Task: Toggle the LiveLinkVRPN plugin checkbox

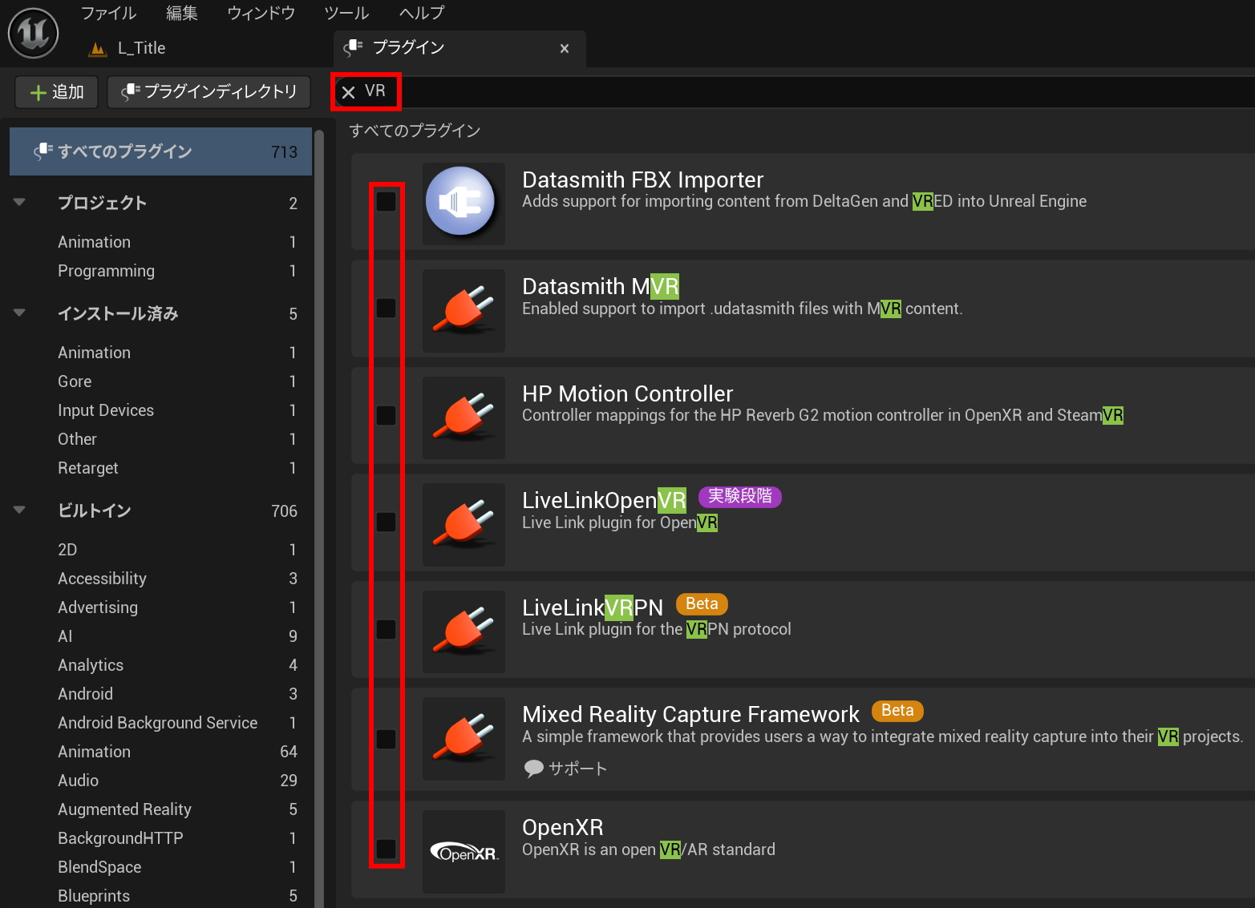Action: (x=387, y=629)
